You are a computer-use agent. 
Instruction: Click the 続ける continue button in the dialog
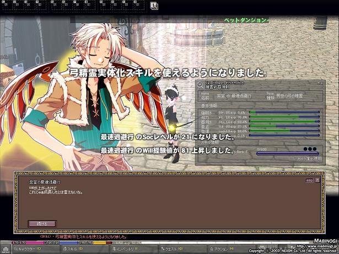[42, 224]
